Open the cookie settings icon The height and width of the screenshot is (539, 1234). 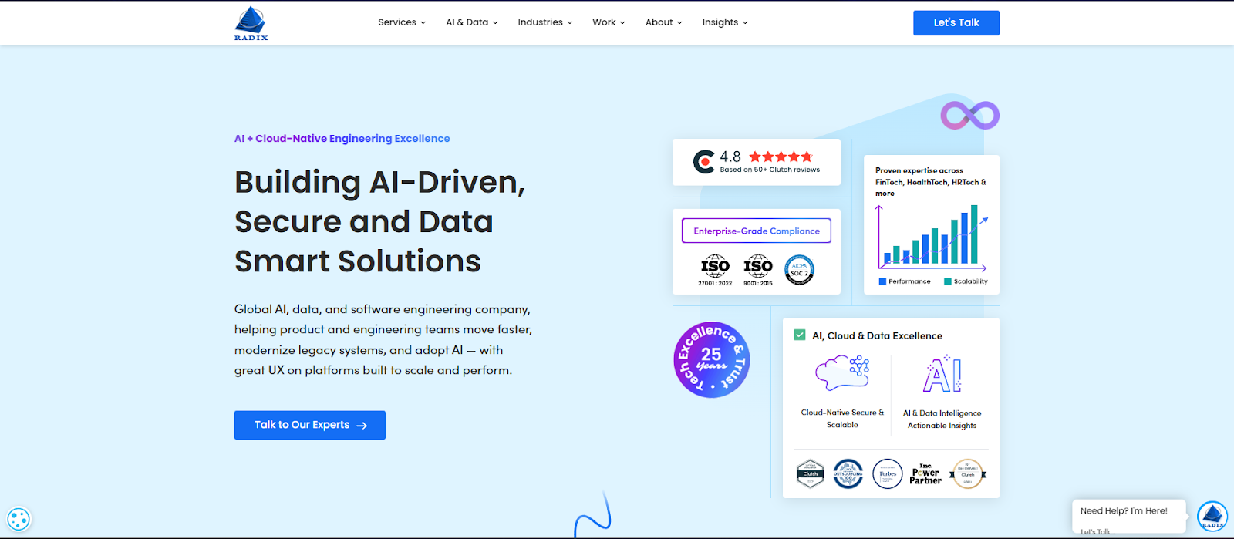(x=19, y=519)
